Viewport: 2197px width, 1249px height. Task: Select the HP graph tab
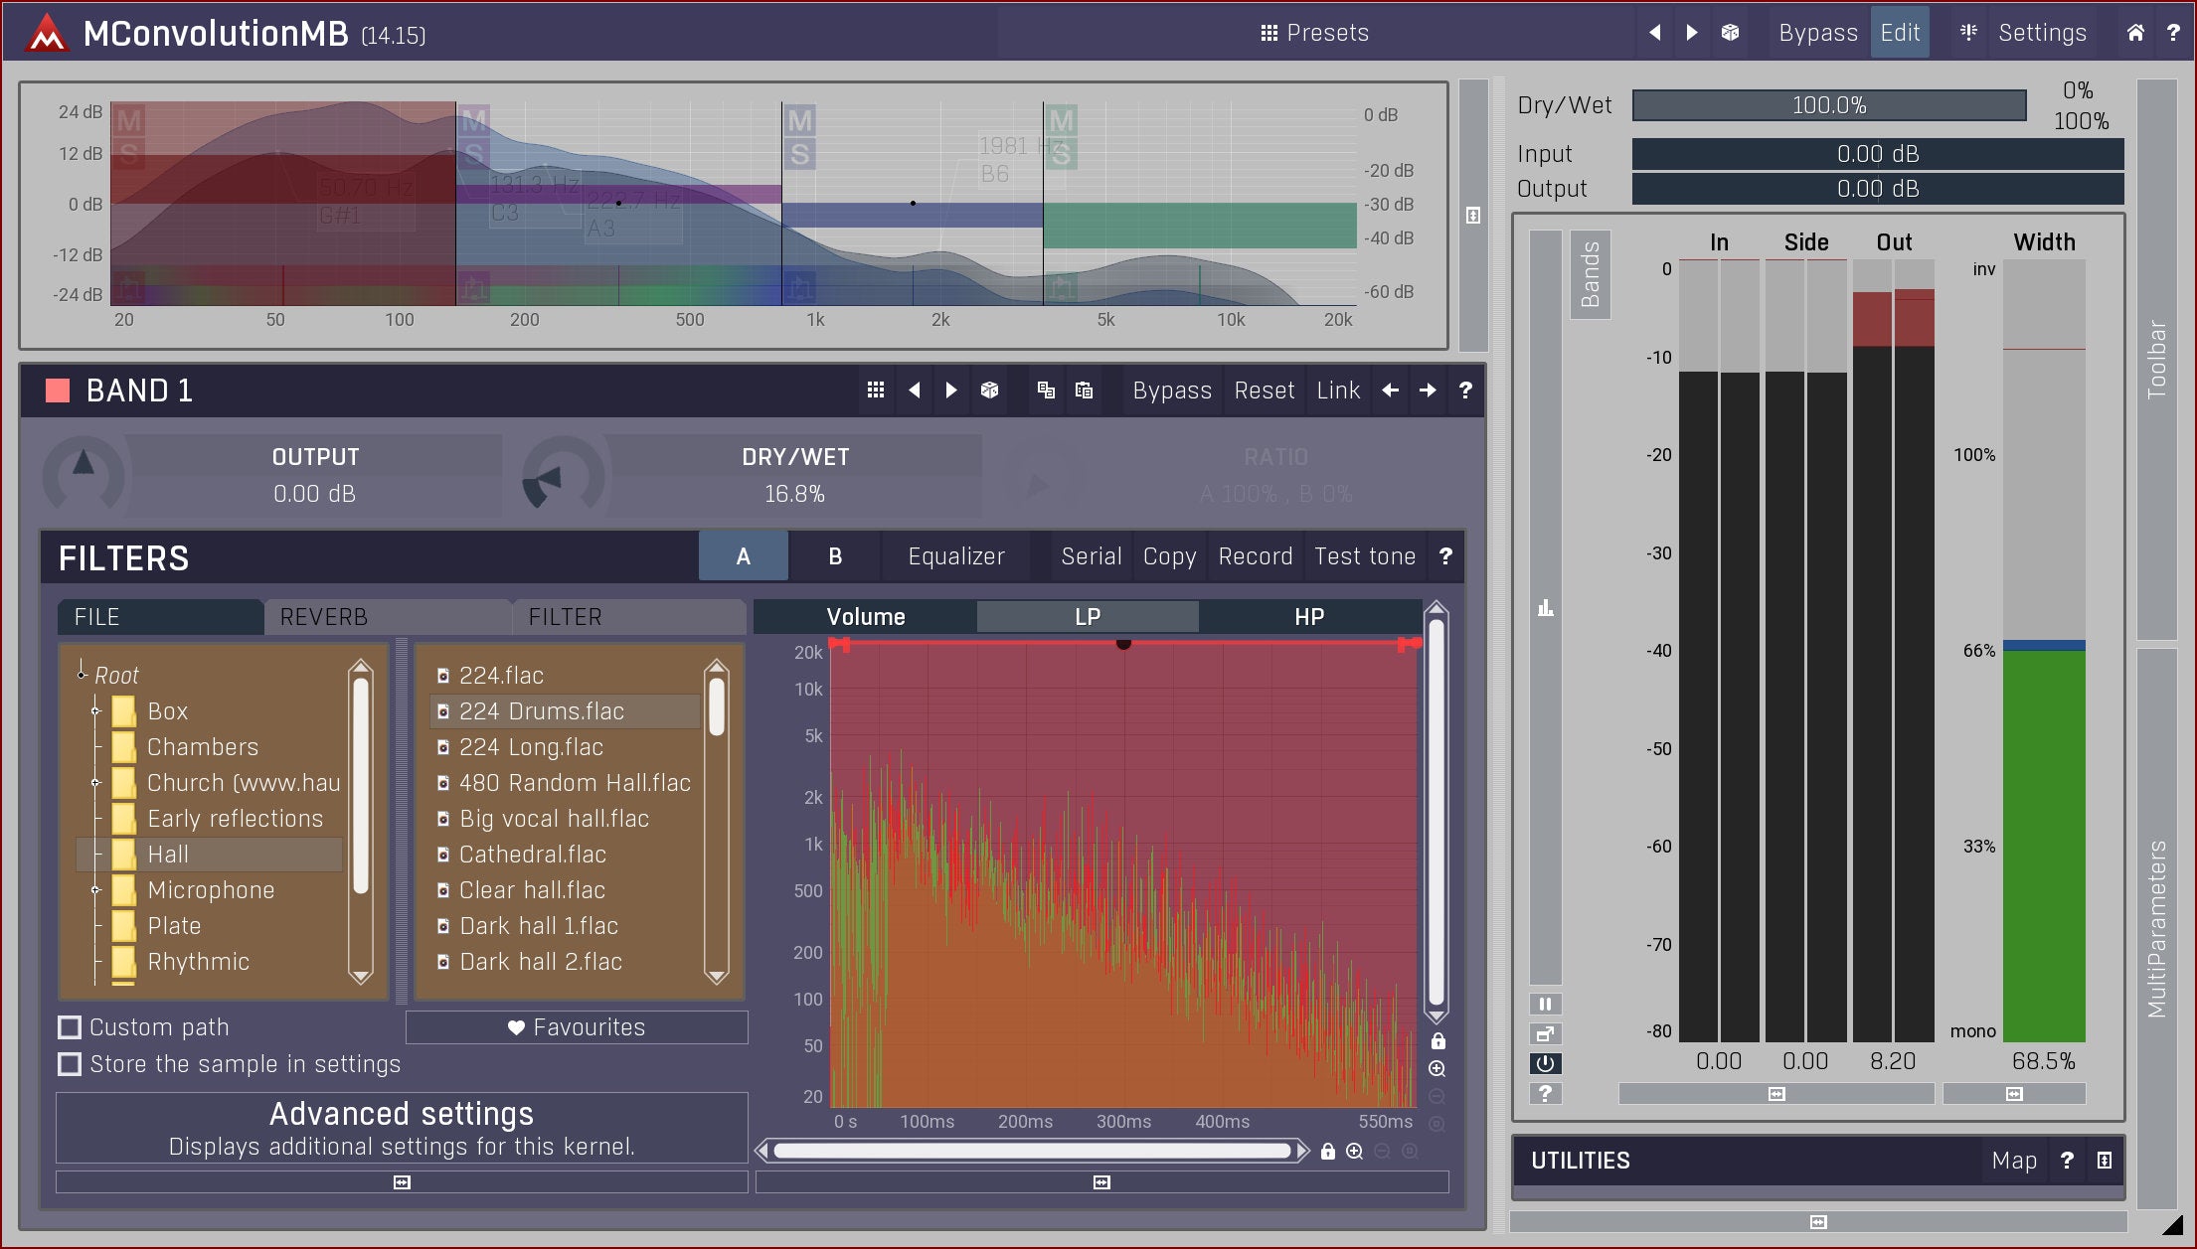coord(1308,617)
